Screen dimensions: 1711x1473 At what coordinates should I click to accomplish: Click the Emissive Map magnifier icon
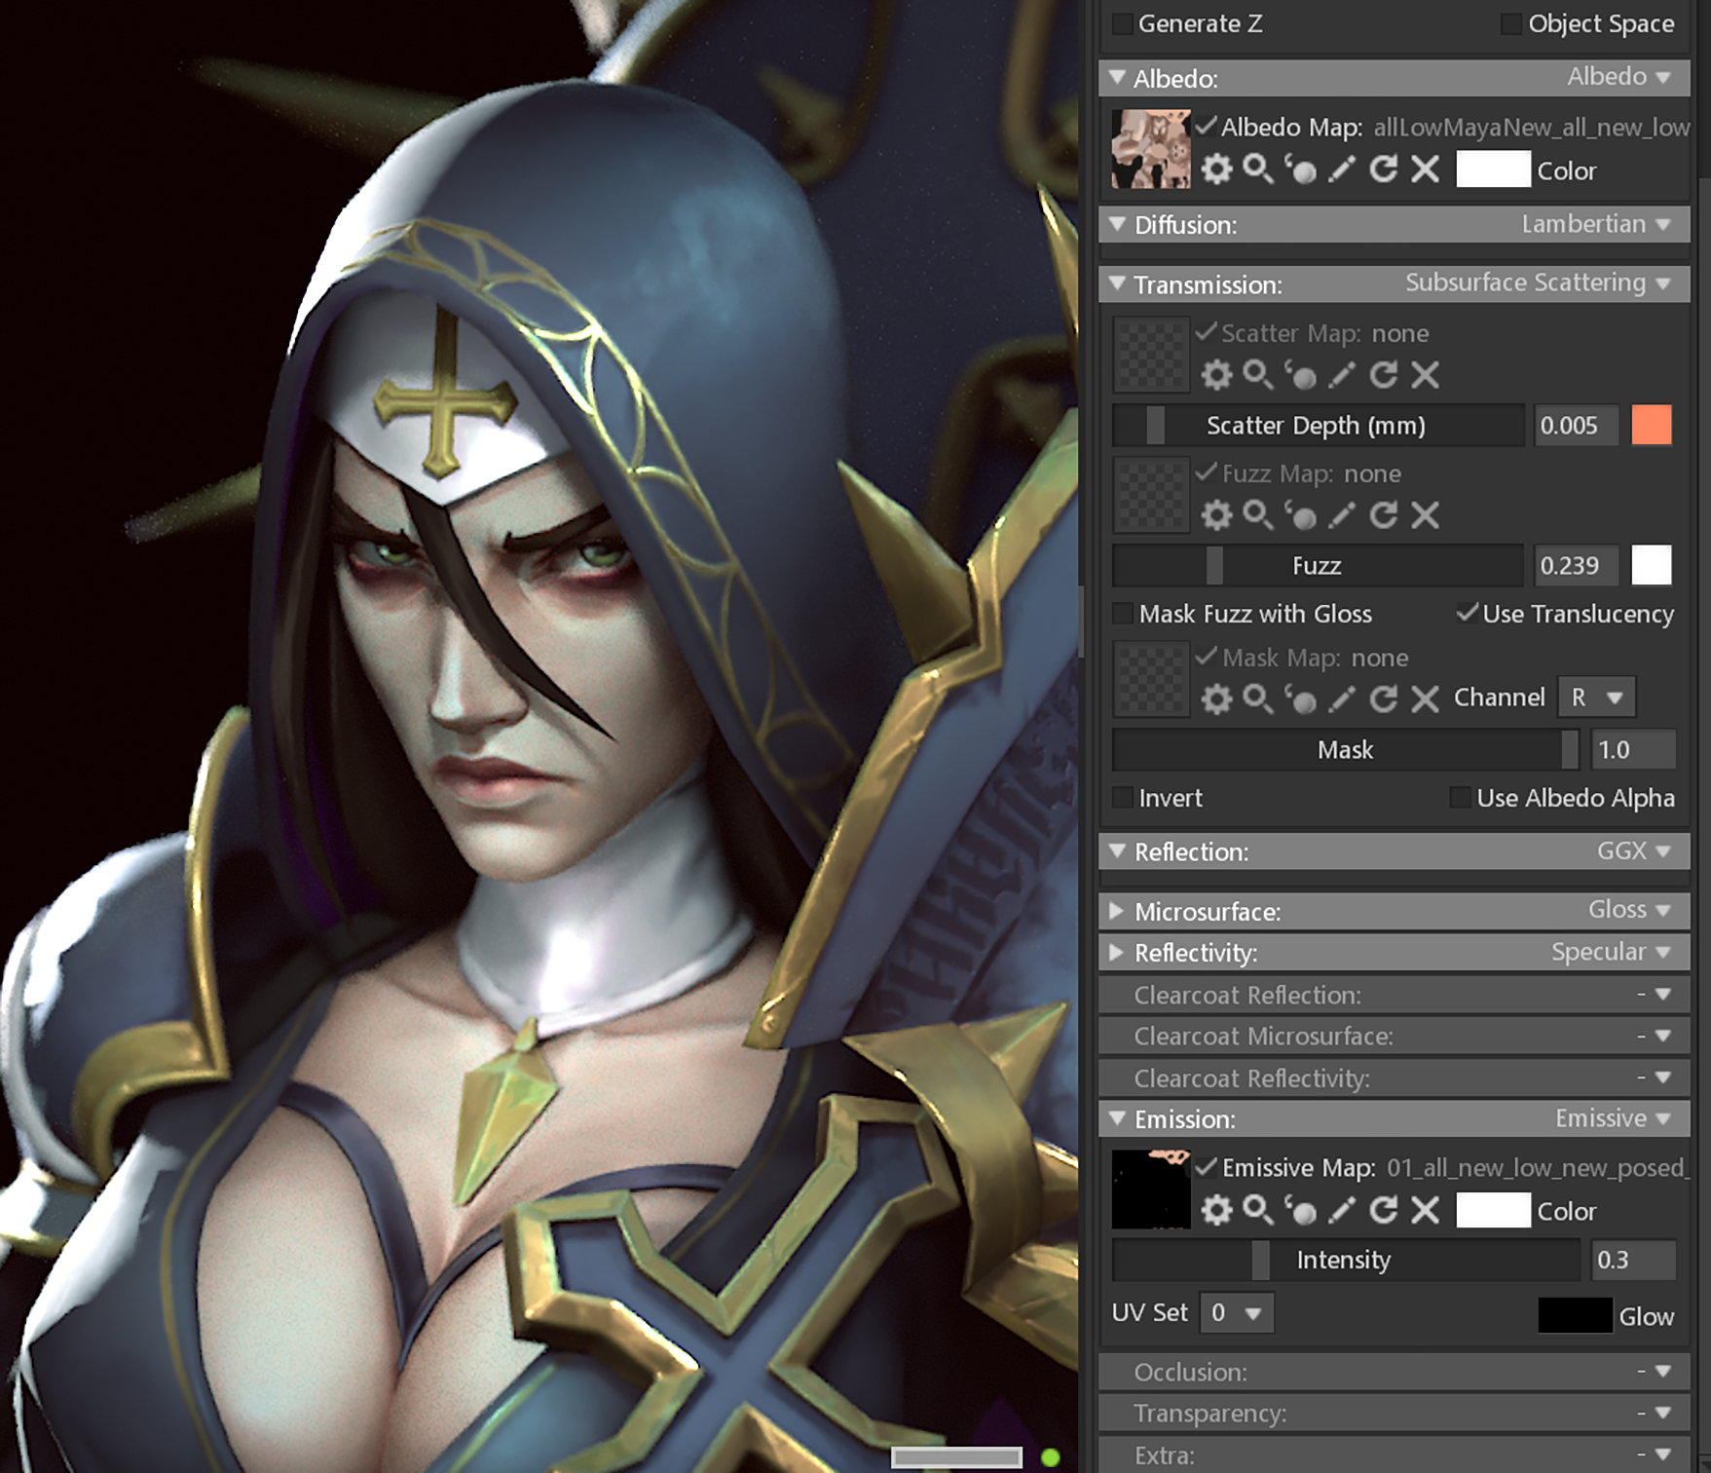(x=1258, y=1210)
